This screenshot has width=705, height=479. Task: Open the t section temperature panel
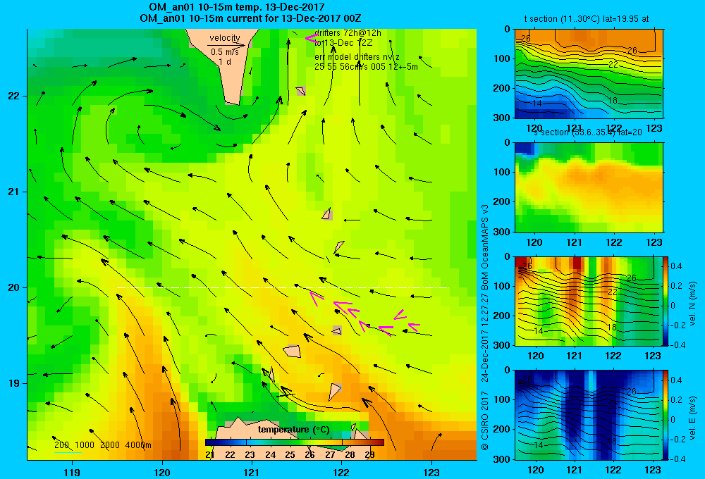(x=589, y=73)
